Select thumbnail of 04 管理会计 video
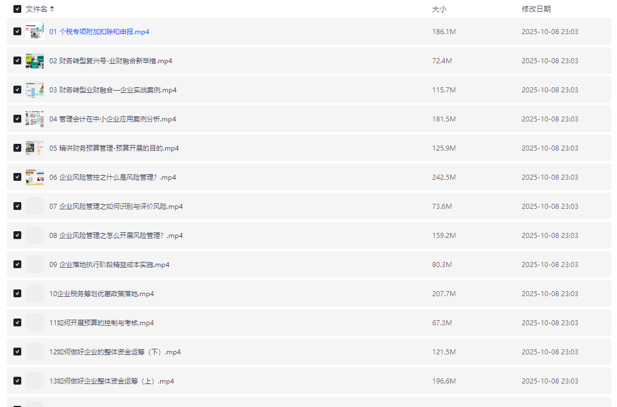Viewport: 617px width, 407px height. point(35,119)
